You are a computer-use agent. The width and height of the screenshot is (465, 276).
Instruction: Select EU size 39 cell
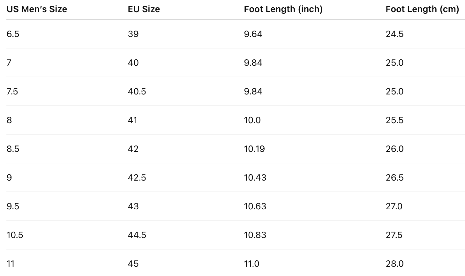[x=133, y=34]
